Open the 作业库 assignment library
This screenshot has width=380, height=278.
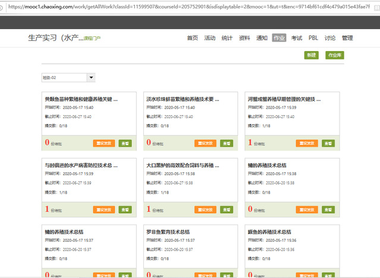(334, 55)
